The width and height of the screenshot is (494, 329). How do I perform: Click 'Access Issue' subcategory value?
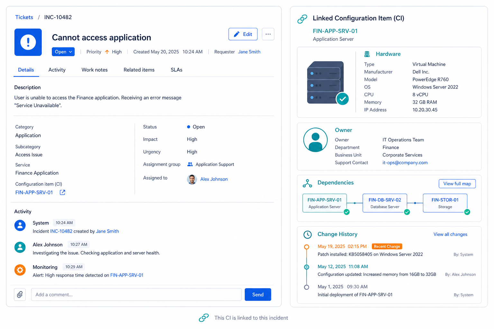29,155
